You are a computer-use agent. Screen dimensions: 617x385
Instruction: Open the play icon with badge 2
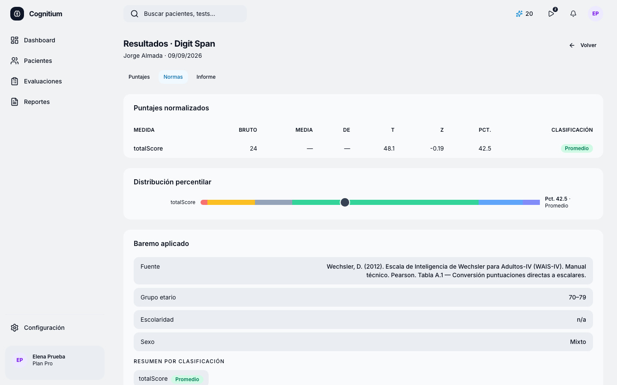551,14
